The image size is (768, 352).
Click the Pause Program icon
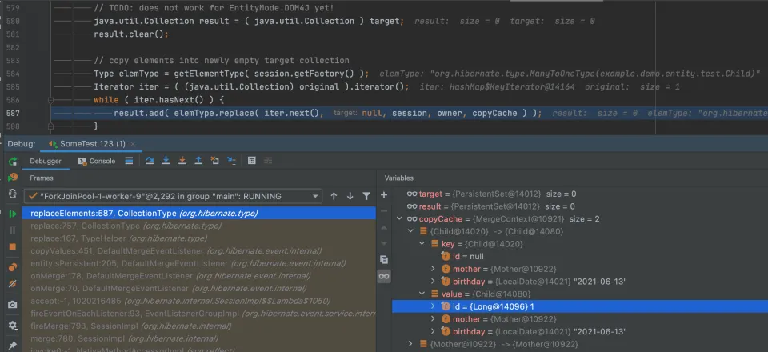click(13, 230)
